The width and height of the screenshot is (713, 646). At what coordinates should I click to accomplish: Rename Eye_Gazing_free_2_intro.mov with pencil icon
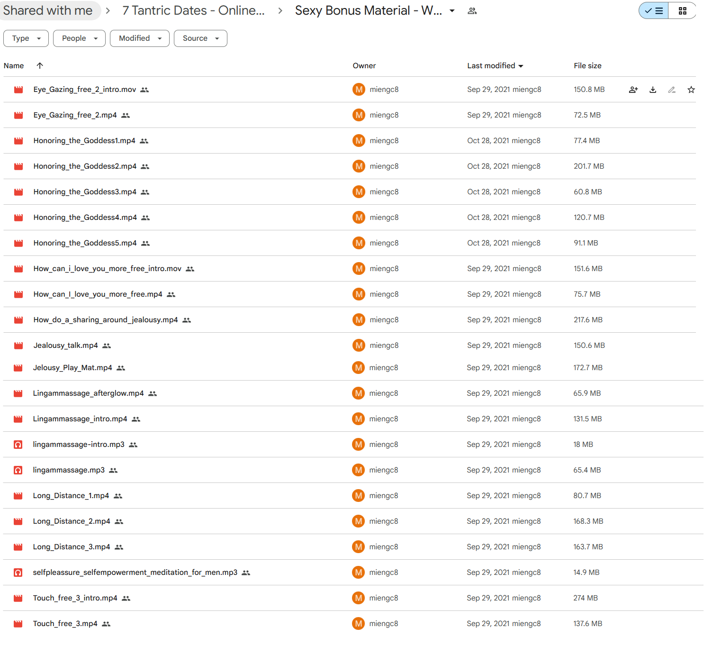tap(672, 90)
